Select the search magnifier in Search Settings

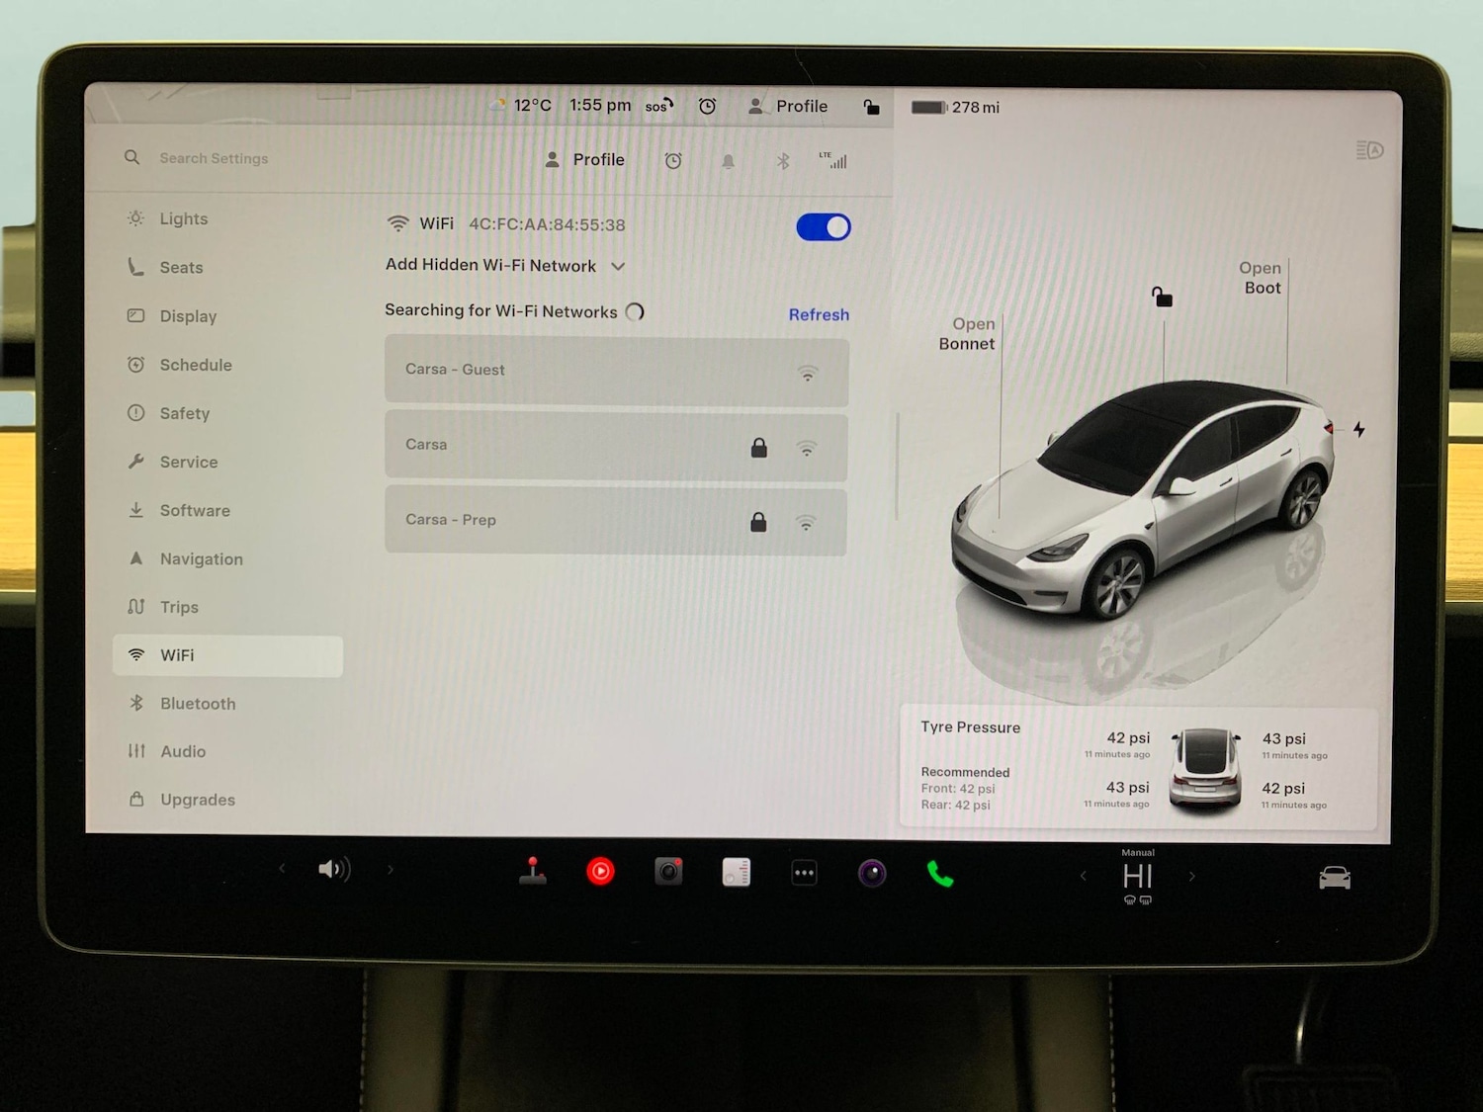coord(131,158)
